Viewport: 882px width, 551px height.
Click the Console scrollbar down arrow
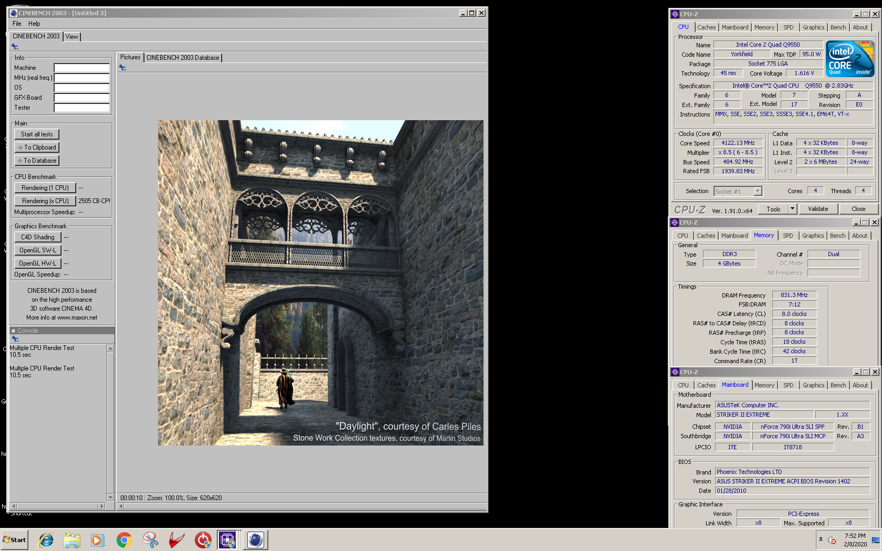(110, 497)
